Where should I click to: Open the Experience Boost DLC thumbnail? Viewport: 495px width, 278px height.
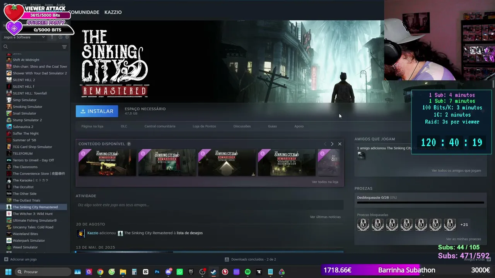point(227,163)
